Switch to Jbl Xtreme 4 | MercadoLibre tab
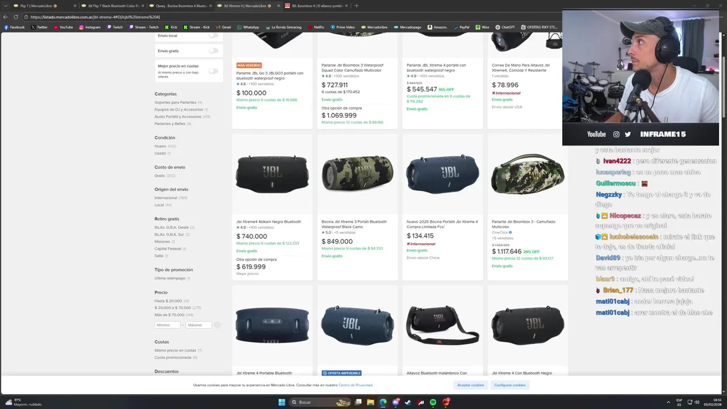Image resolution: width=727 pixels, height=409 pixels. click(249, 6)
